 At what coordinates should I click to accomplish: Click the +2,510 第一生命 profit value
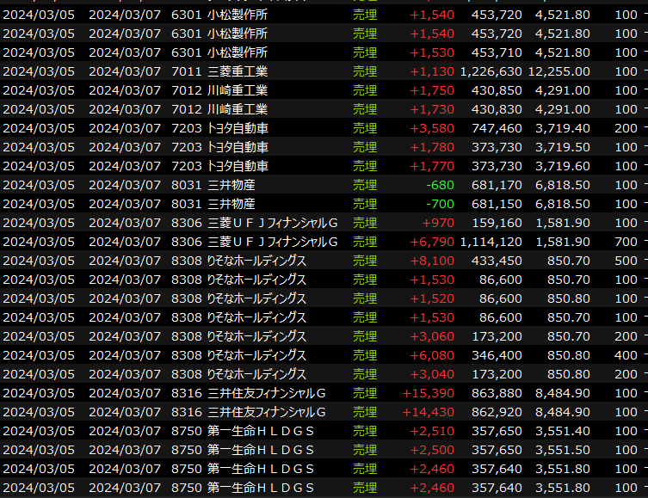[x=432, y=431]
